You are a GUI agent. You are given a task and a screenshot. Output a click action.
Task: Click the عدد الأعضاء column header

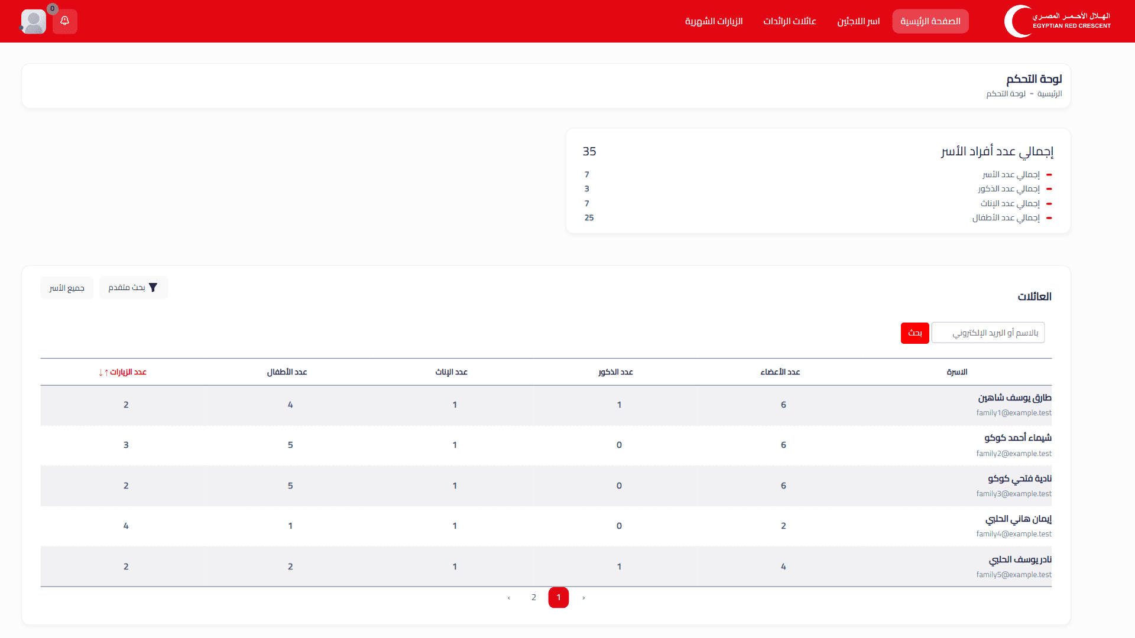coord(780,372)
